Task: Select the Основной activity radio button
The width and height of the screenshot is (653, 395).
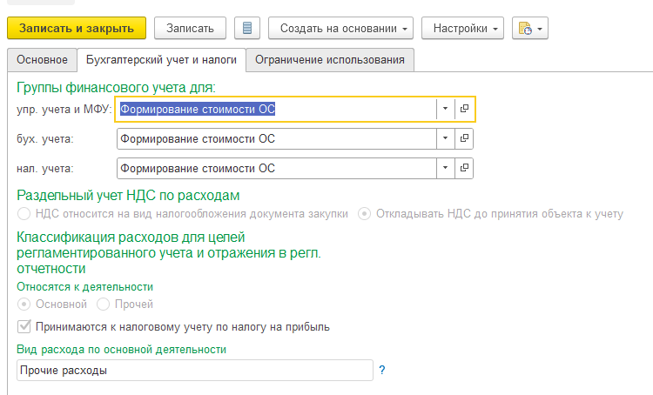Action: click(24, 305)
